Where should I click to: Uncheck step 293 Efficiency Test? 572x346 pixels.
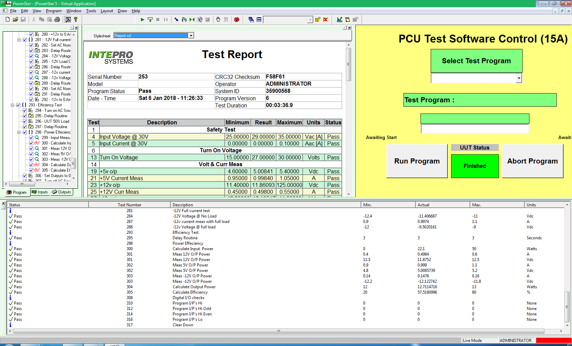18,105
